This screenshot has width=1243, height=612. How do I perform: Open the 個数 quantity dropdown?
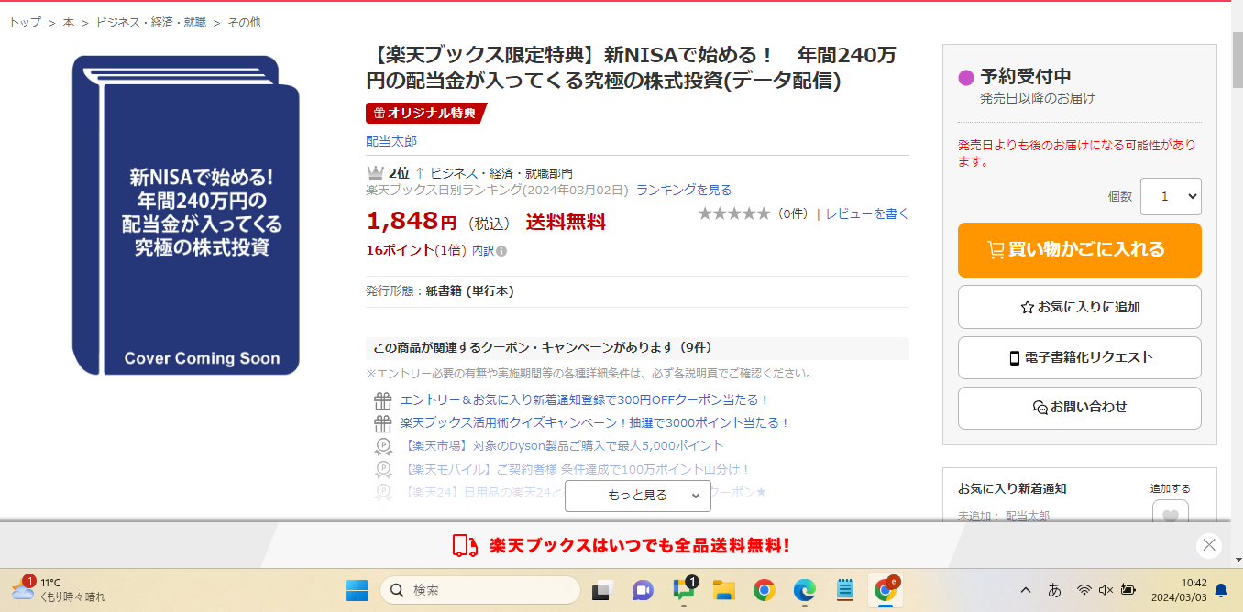pyautogui.click(x=1171, y=196)
